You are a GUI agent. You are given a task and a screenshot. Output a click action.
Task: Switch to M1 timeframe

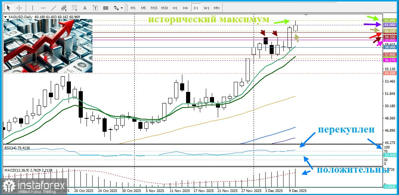coord(133,8)
